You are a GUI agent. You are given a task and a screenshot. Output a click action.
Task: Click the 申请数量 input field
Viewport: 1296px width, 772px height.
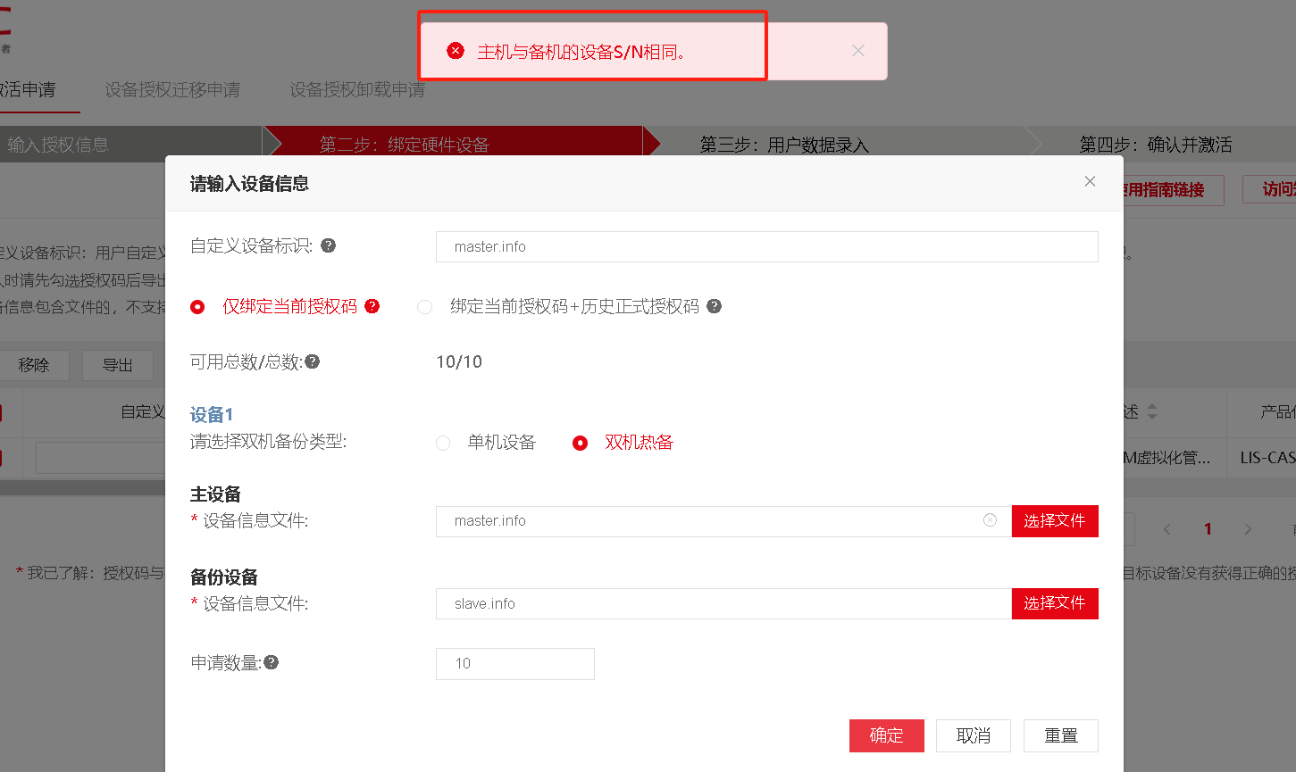pos(514,663)
